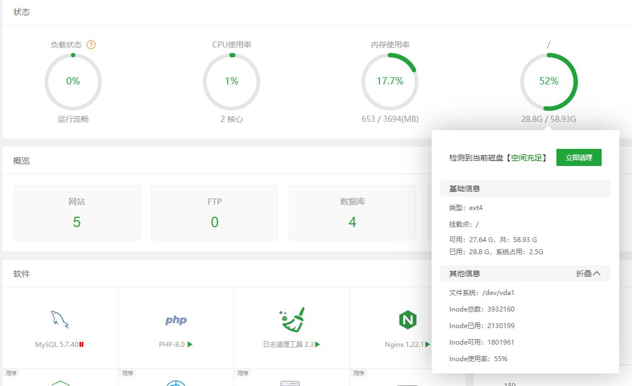Click the PHP-8.0 label
Image resolution: width=632 pixels, height=386 pixels.
[172, 345]
